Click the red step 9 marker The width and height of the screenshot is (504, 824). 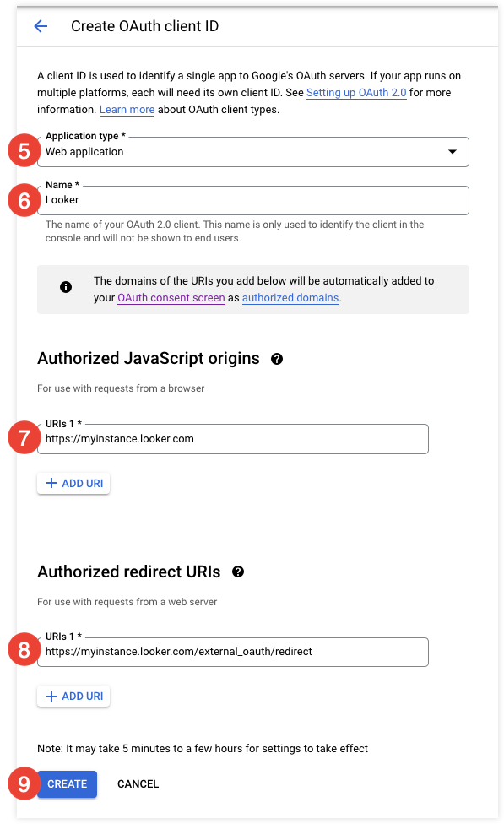[24, 783]
